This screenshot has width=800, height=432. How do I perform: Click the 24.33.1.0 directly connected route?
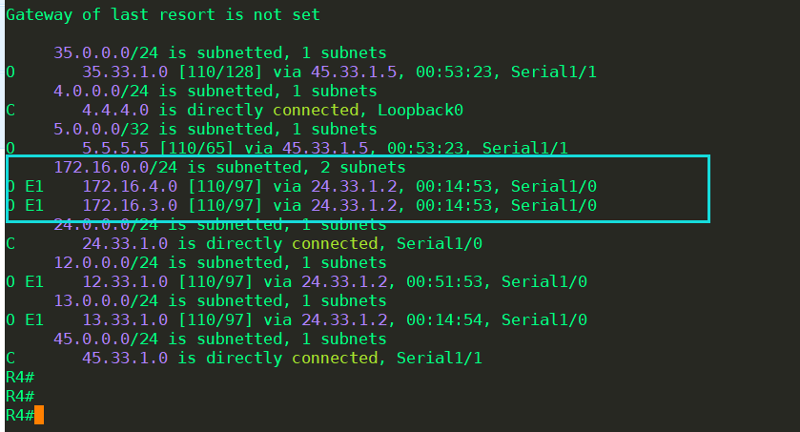pos(125,243)
